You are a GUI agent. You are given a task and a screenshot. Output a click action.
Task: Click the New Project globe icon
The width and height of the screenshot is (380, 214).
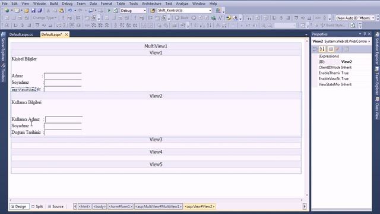(x=7, y=11)
